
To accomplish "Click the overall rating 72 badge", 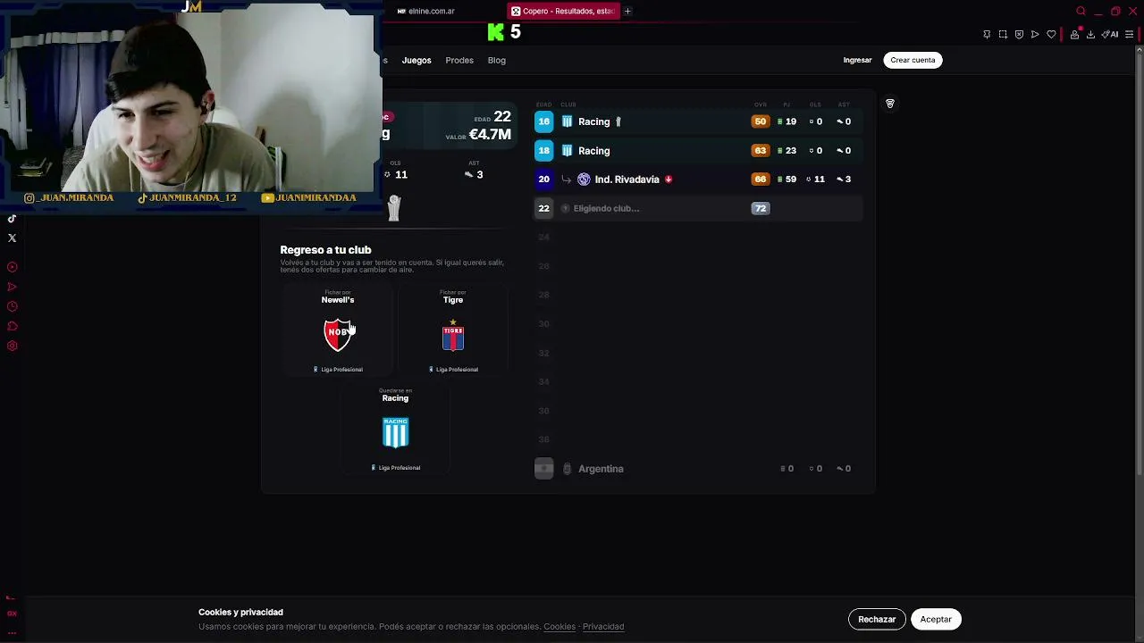I will 761,208.
